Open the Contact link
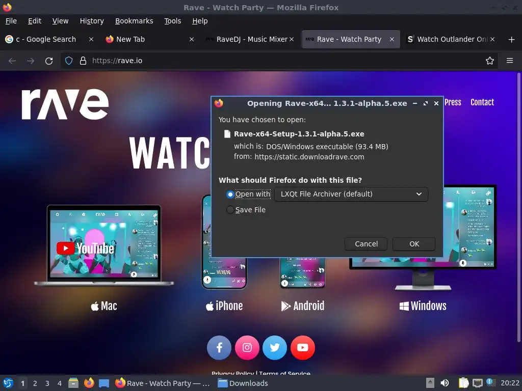The width and height of the screenshot is (522, 391). (x=482, y=102)
